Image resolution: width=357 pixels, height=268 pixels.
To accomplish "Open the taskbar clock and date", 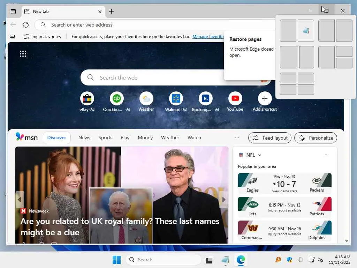I will pyautogui.click(x=339, y=260).
